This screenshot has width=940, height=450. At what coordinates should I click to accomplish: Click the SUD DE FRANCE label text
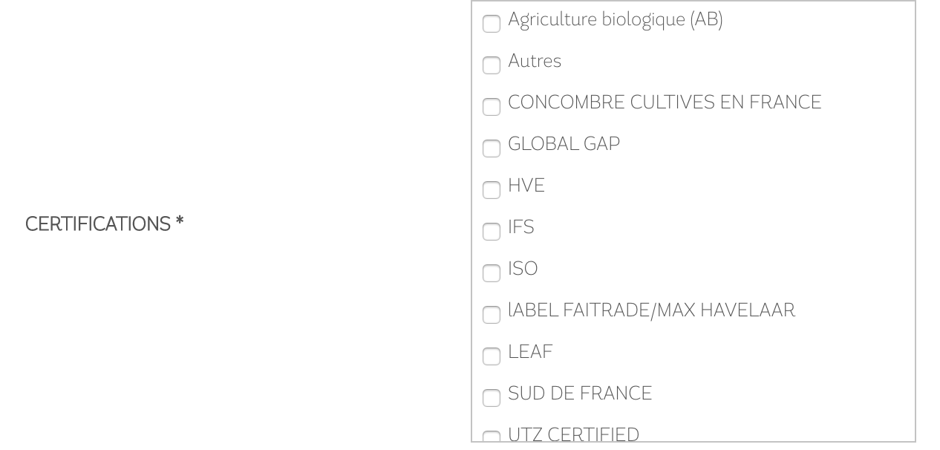(579, 394)
